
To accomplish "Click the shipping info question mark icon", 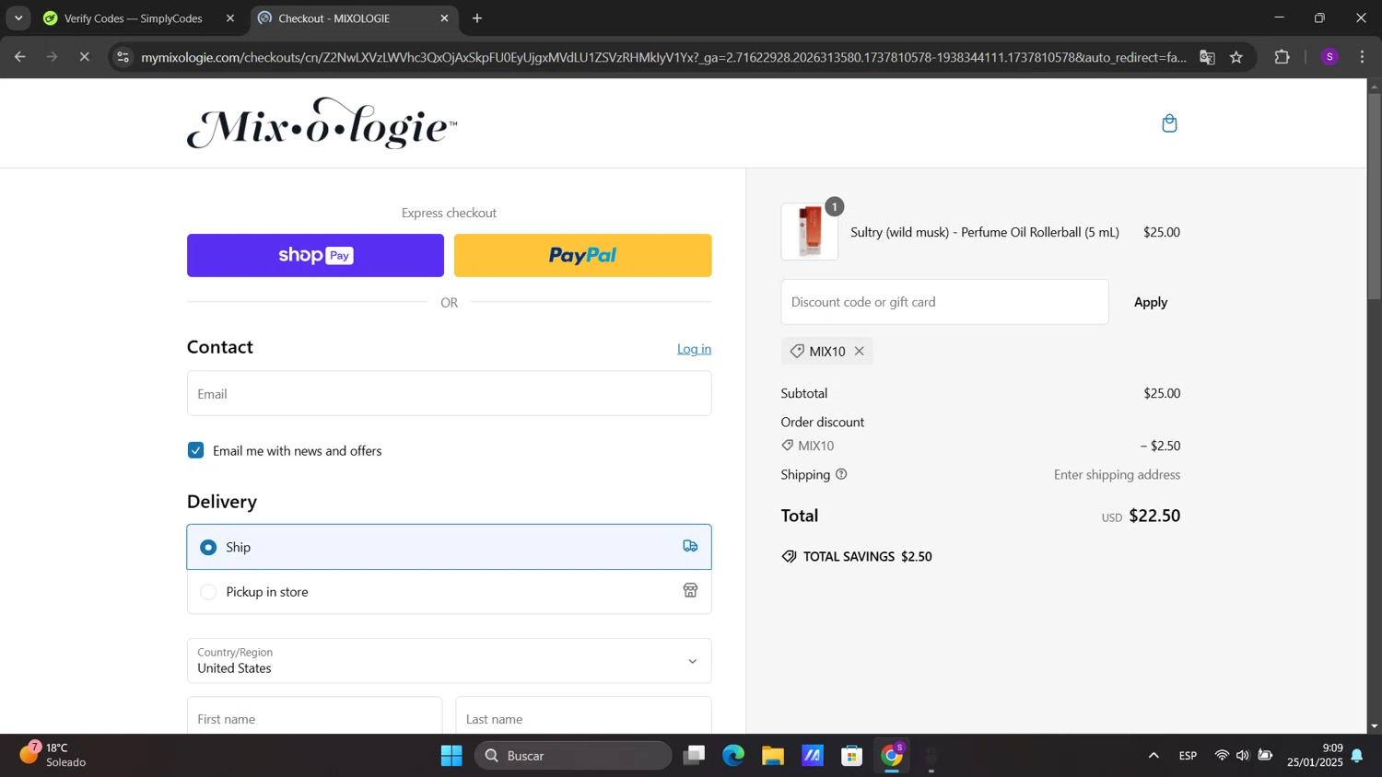I will 841,474.
